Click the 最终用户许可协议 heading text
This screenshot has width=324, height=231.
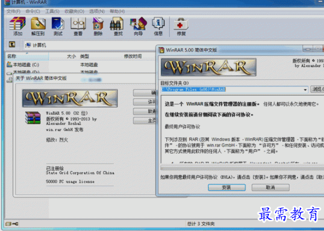click(x=182, y=127)
